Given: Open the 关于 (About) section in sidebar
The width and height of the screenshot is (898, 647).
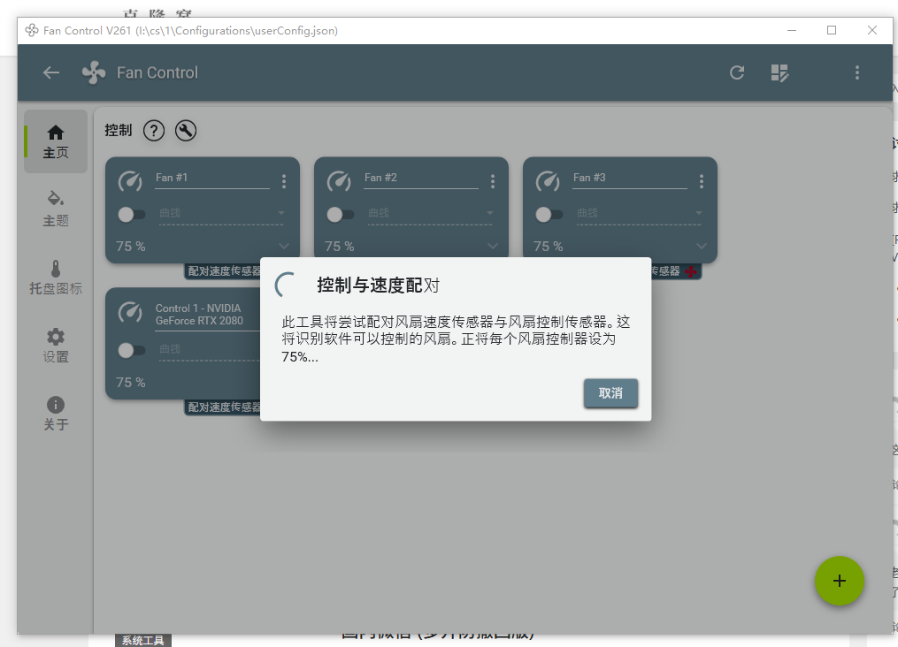Looking at the screenshot, I should click(55, 412).
